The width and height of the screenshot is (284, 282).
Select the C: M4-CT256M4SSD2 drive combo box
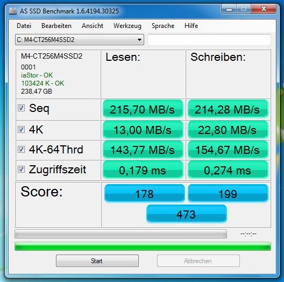pyautogui.click(x=80, y=40)
